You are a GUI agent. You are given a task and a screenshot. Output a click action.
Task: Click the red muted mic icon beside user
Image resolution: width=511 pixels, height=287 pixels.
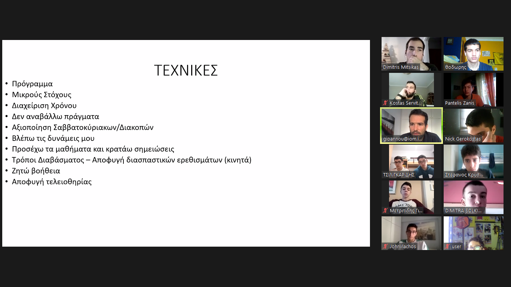pyautogui.click(x=447, y=247)
